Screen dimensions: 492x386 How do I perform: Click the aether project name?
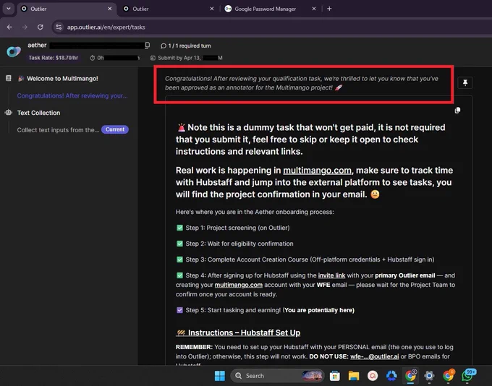click(x=37, y=45)
